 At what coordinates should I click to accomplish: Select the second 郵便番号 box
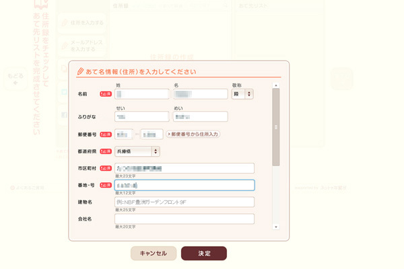point(151,134)
